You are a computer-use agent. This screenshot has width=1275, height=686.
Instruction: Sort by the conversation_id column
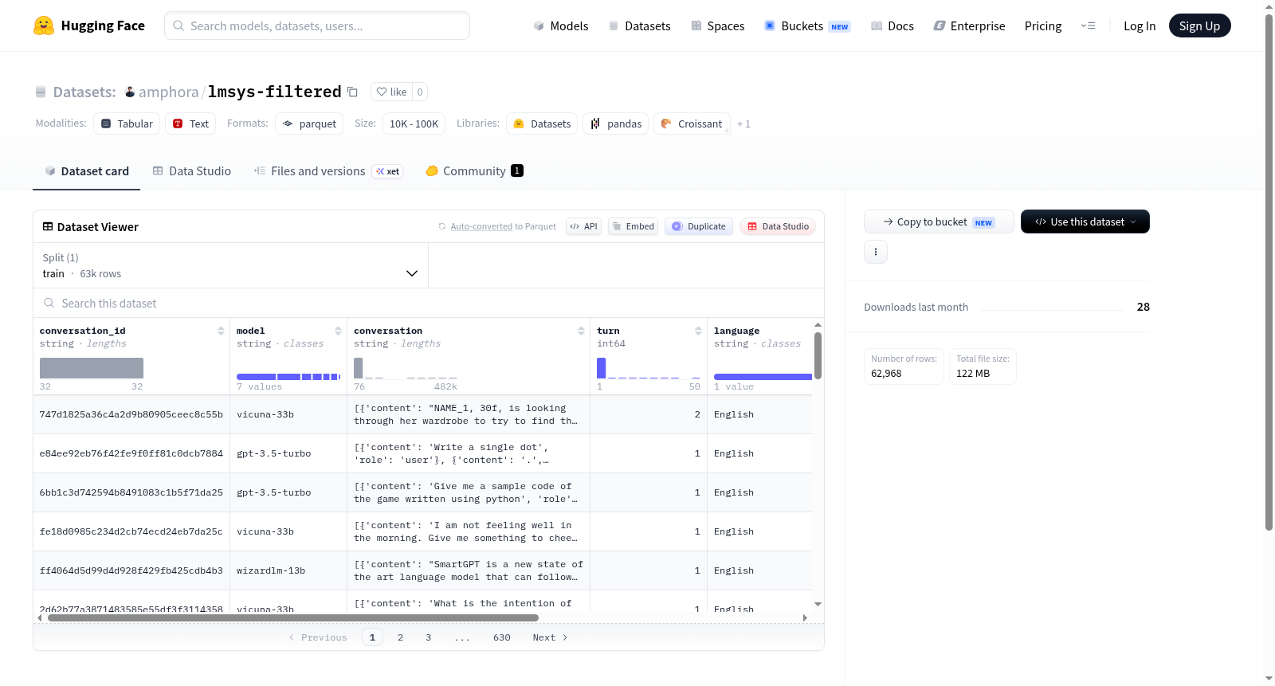tap(221, 331)
